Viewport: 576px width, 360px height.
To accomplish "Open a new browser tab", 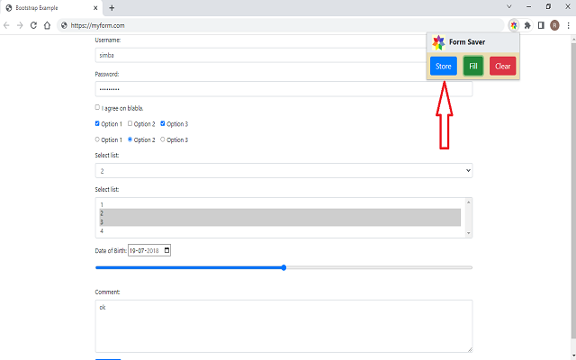I will [x=112, y=7].
